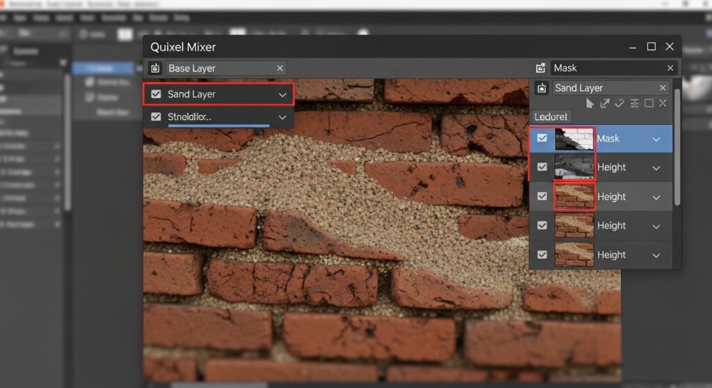Viewport: 712px width, 388px height.
Task: Click the blue slider bar under Stneldfior
Action: 218,126
